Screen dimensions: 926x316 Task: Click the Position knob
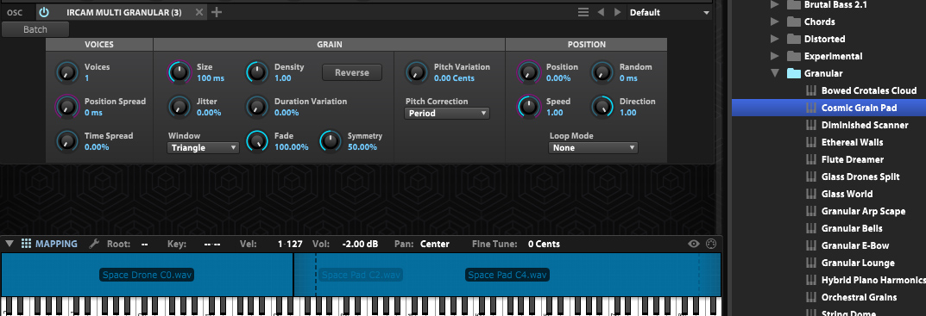(x=528, y=72)
